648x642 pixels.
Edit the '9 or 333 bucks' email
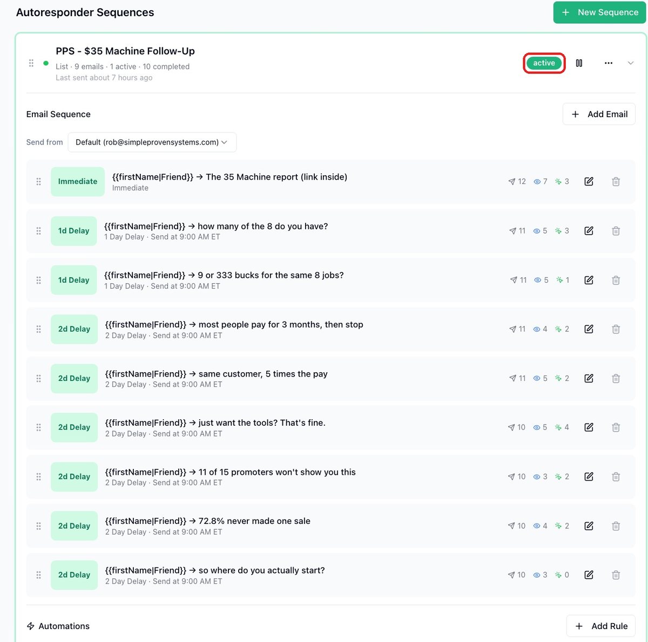(589, 280)
